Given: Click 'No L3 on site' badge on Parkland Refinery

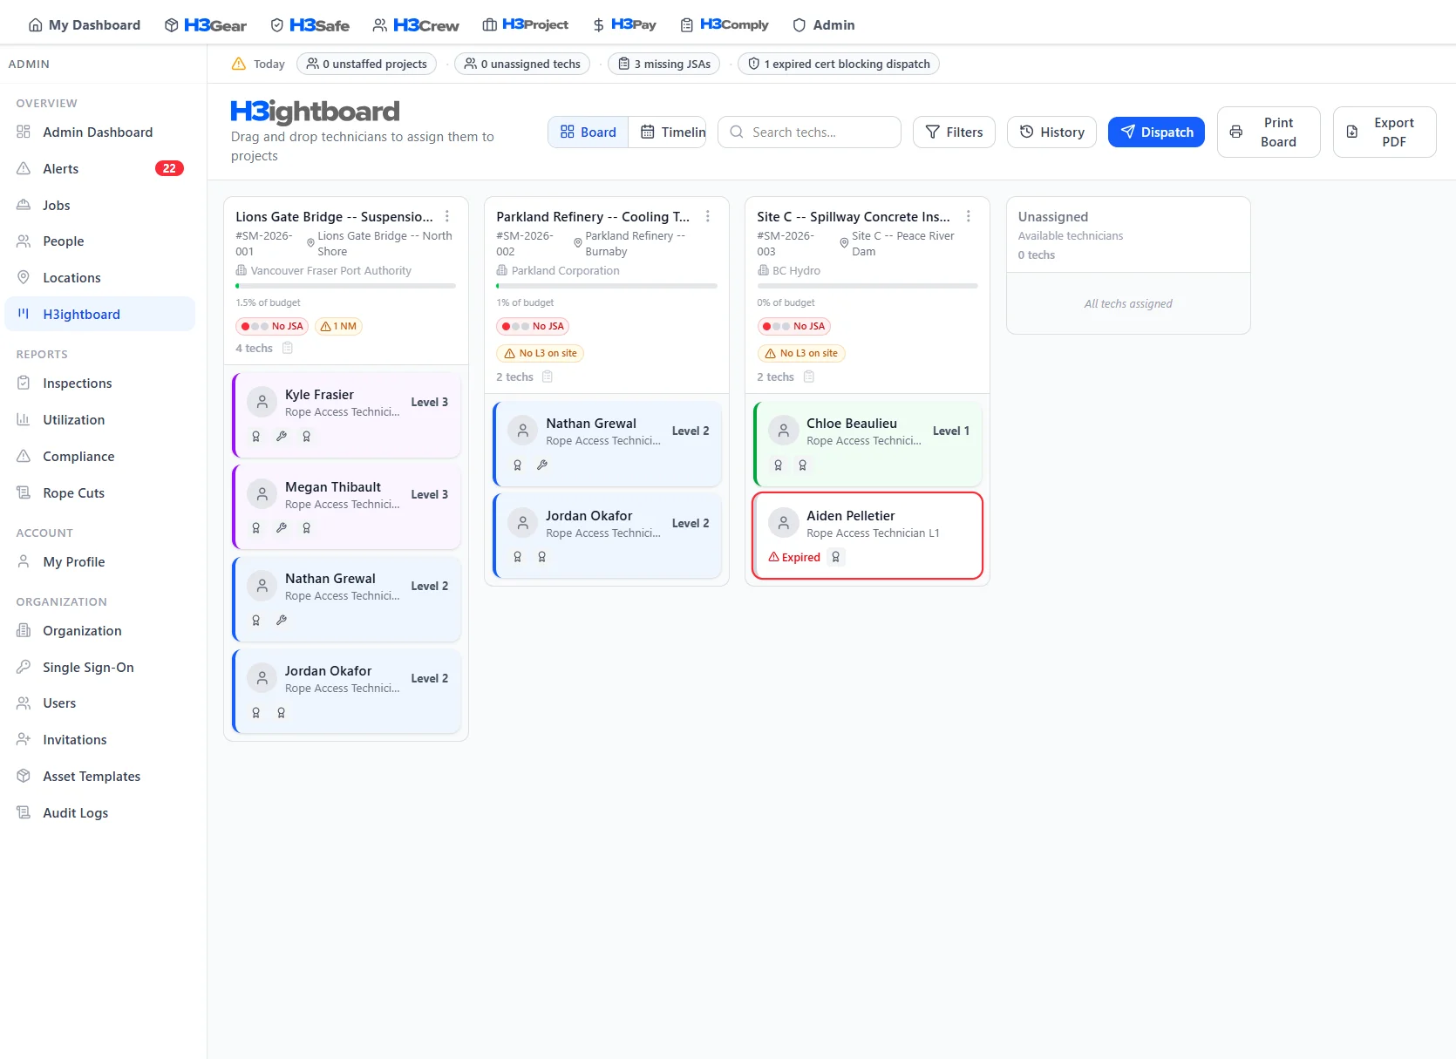Looking at the screenshot, I should [x=540, y=353].
